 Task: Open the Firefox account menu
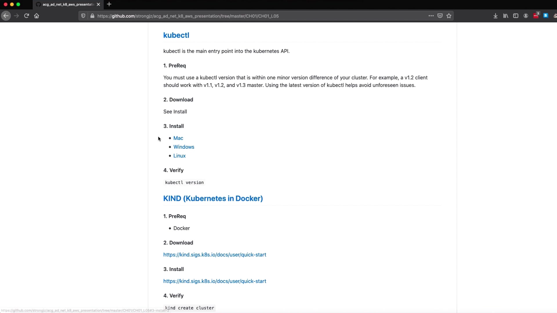(526, 16)
